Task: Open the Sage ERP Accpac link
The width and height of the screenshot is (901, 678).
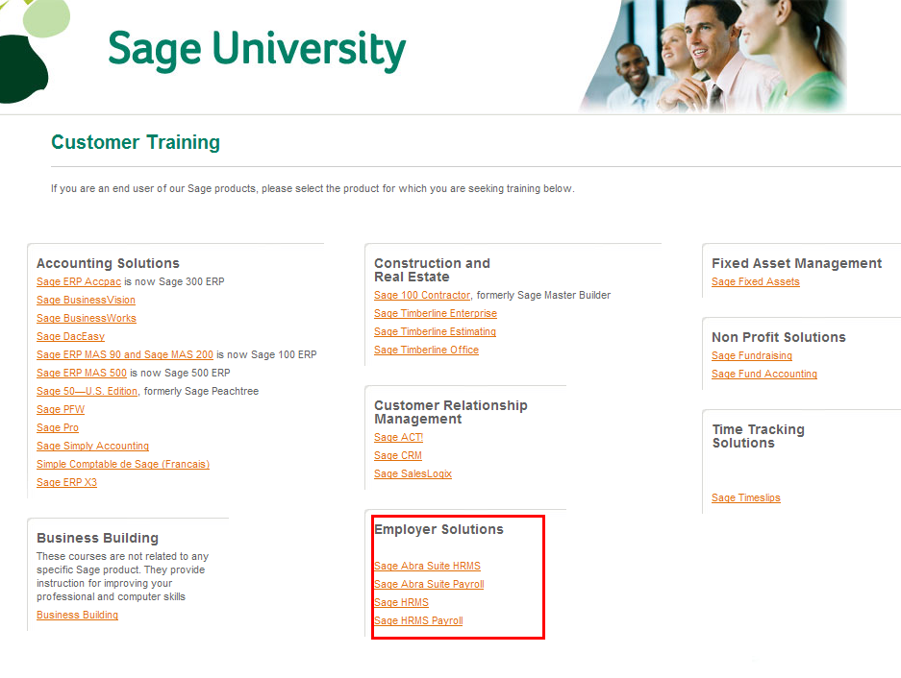Action: (x=79, y=281)
